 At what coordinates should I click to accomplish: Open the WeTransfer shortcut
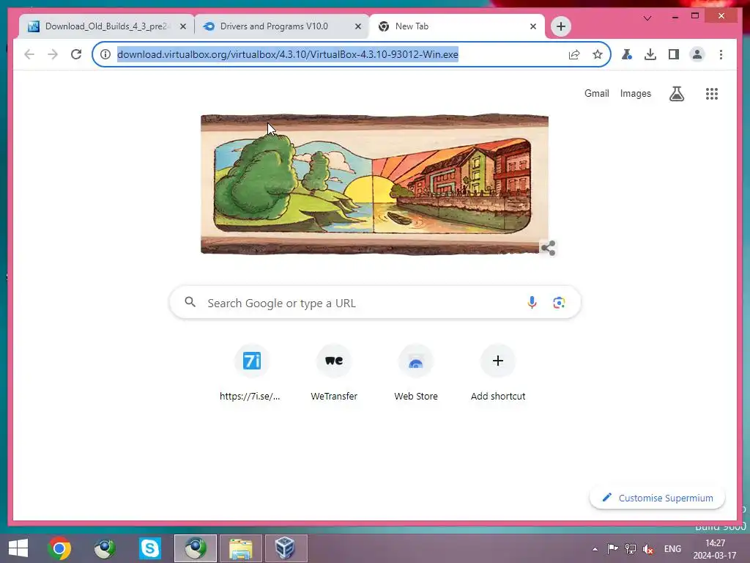click(x=334, y=372)
